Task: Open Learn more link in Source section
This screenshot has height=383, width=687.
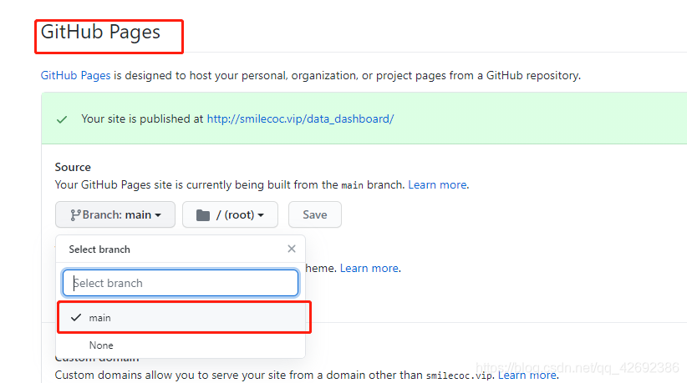Action: (x=437, y=185)
